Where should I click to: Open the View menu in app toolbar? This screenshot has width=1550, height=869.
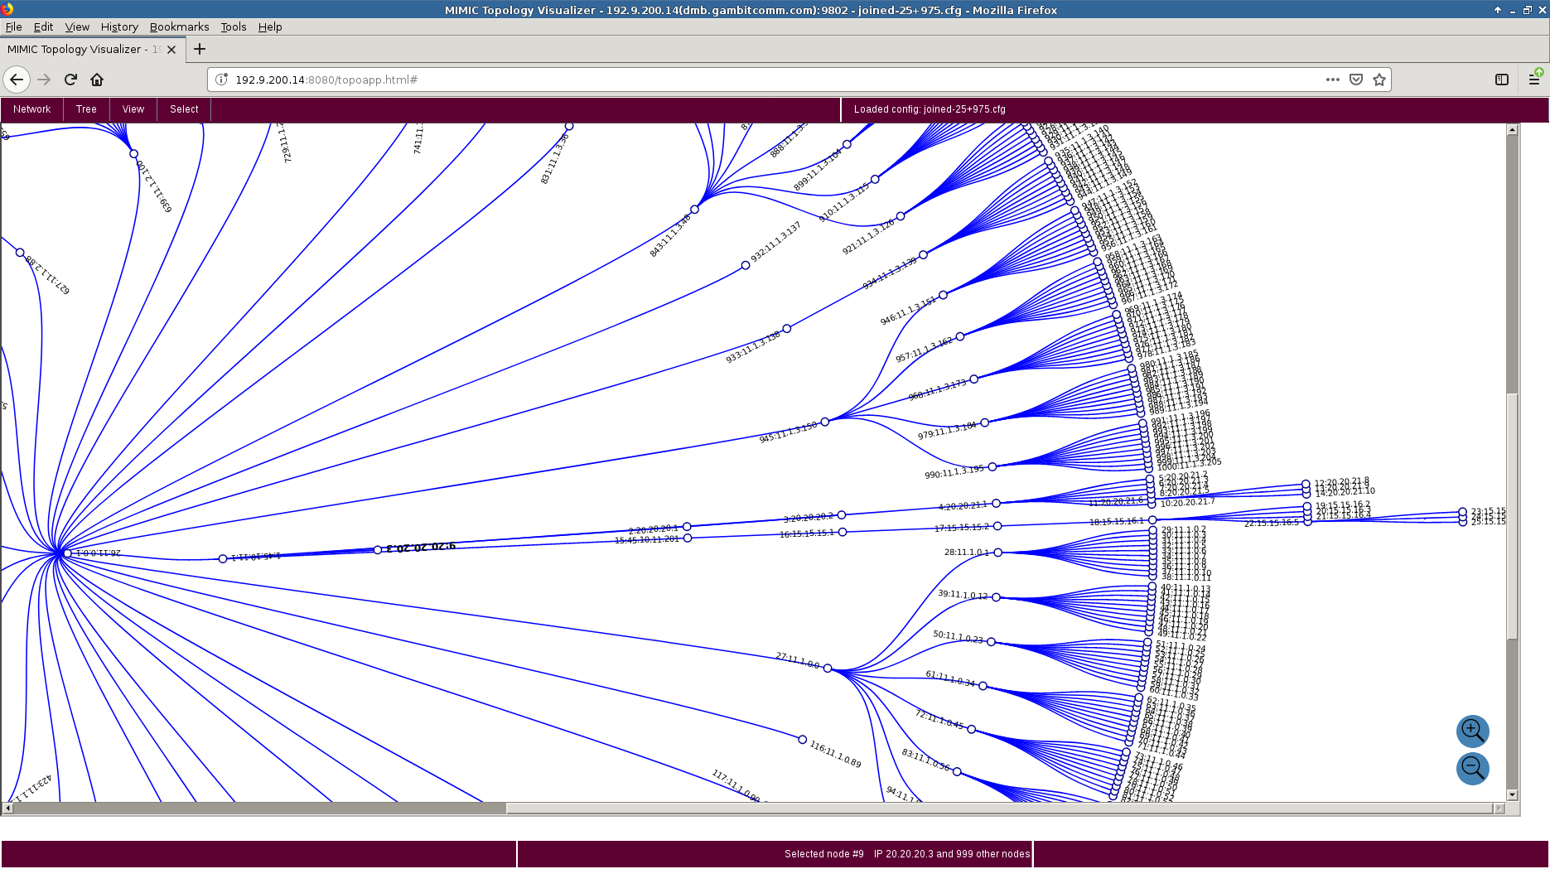tap(133, 109)
